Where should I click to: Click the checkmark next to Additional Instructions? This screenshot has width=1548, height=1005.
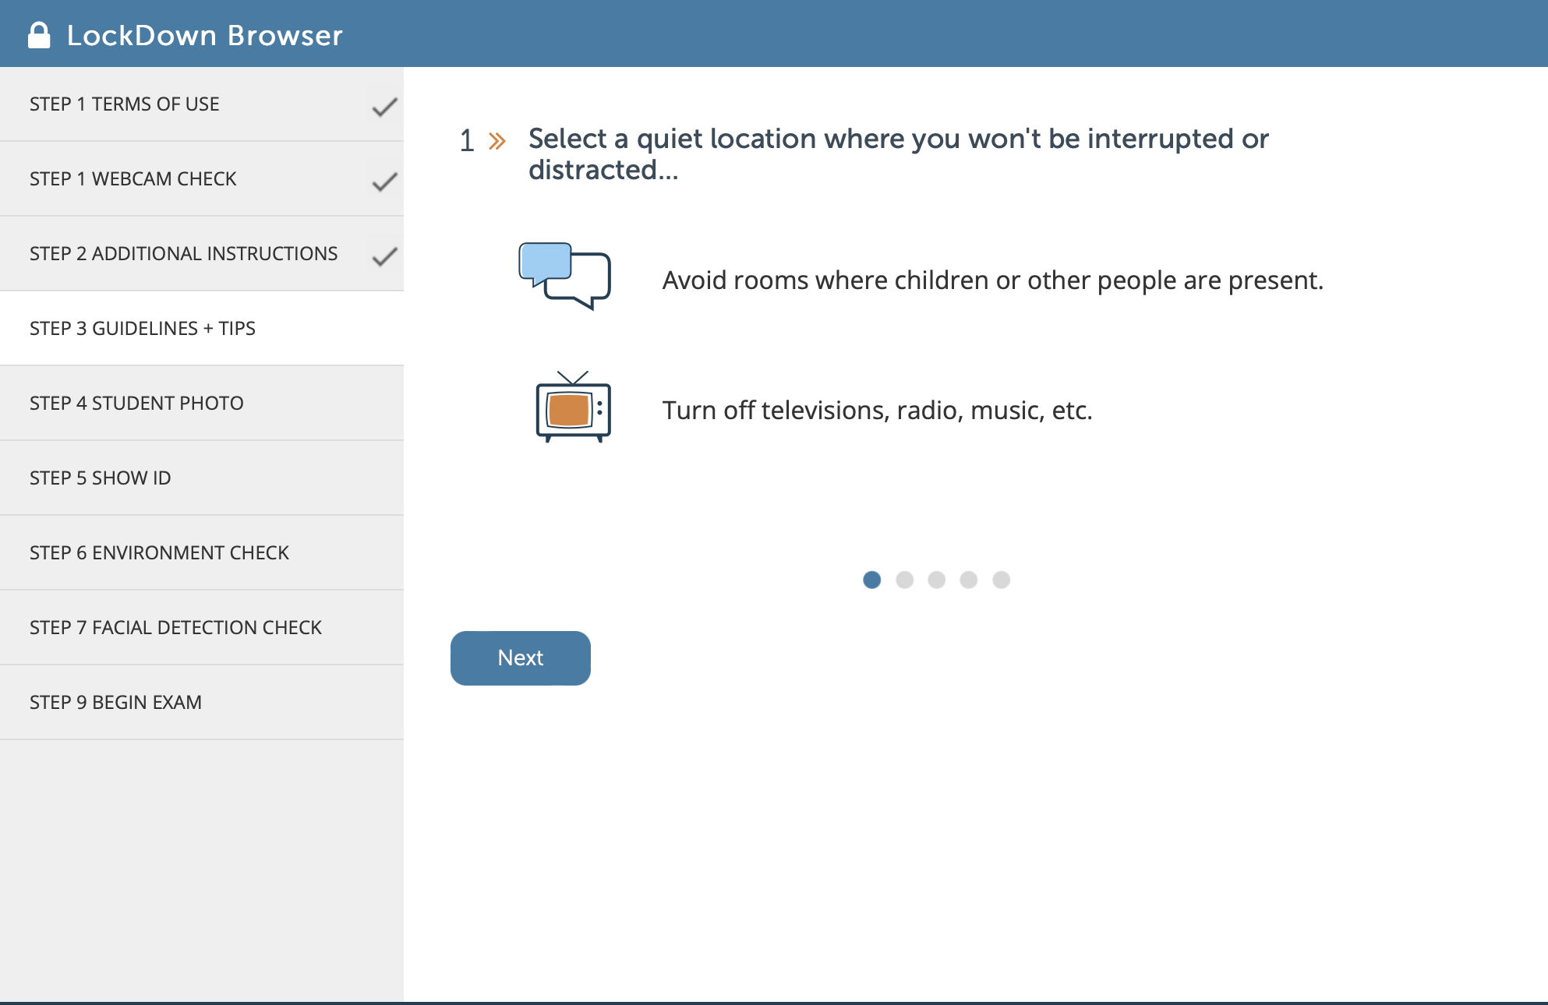coord(385,256)
